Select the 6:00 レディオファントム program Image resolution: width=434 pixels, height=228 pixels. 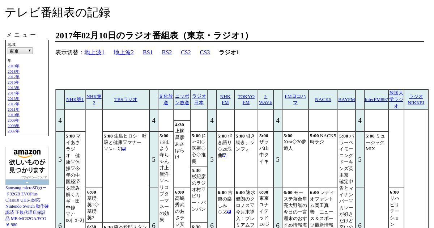[323, 208]
